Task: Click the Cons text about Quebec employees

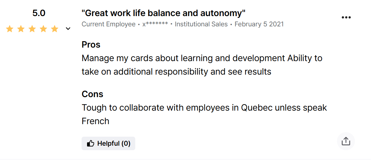Action: pyautogui.click(x=204, y=114)
